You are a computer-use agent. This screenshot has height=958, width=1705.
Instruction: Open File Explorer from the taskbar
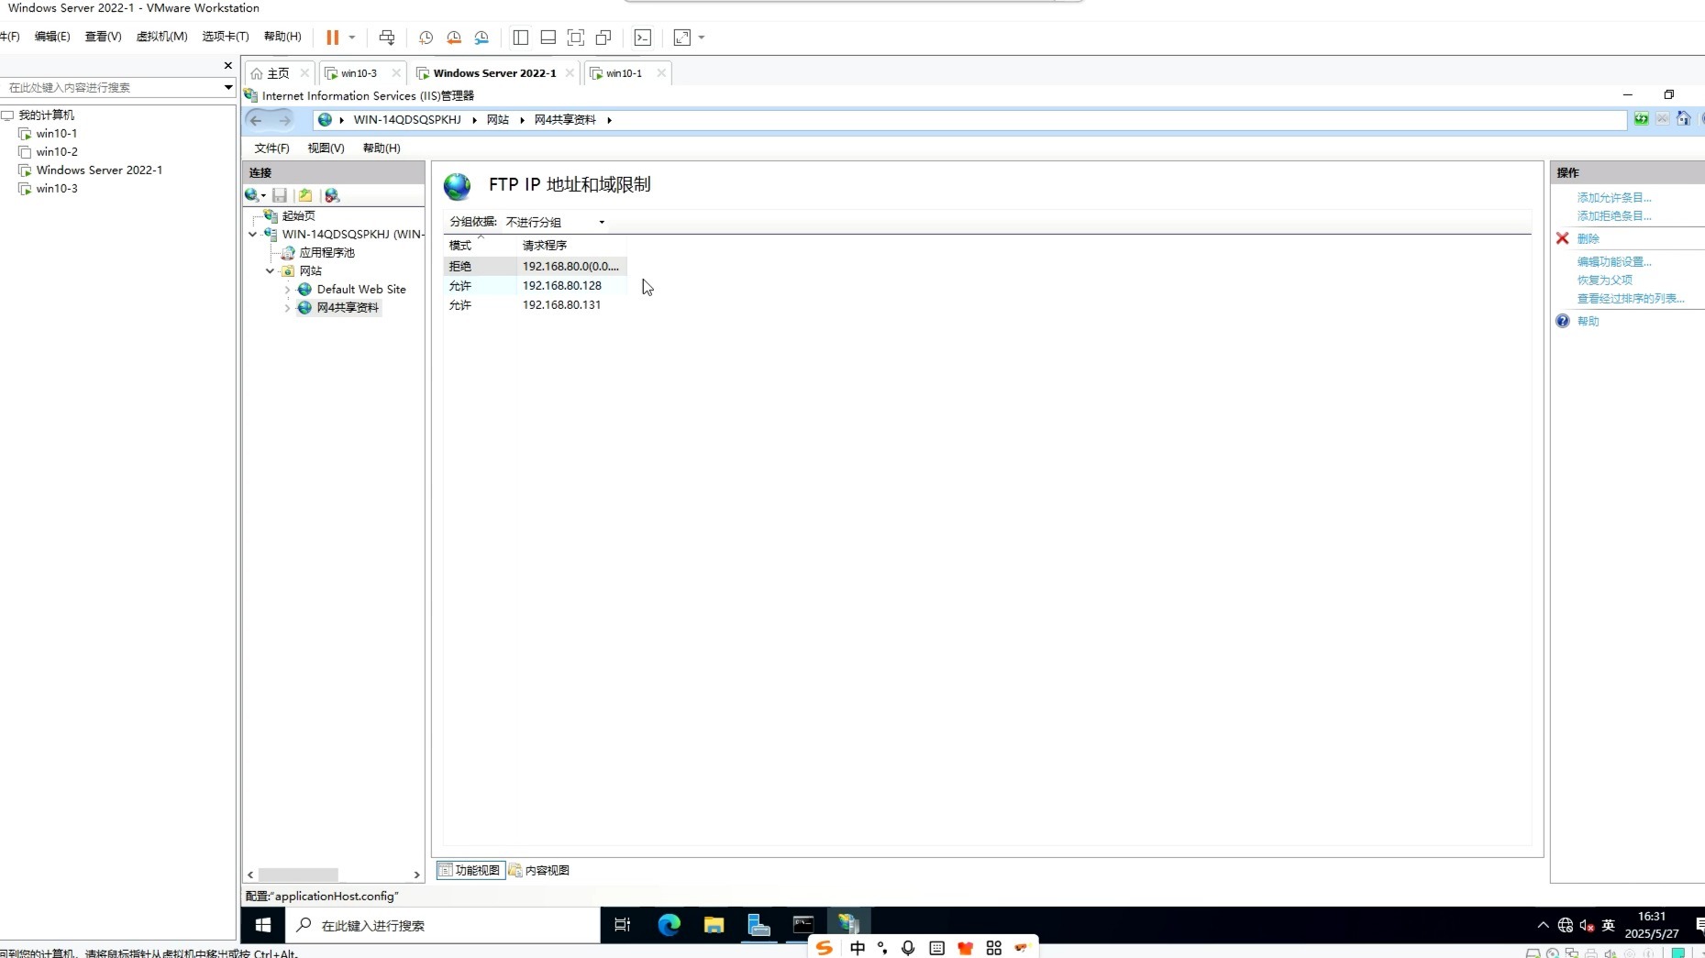714,925
